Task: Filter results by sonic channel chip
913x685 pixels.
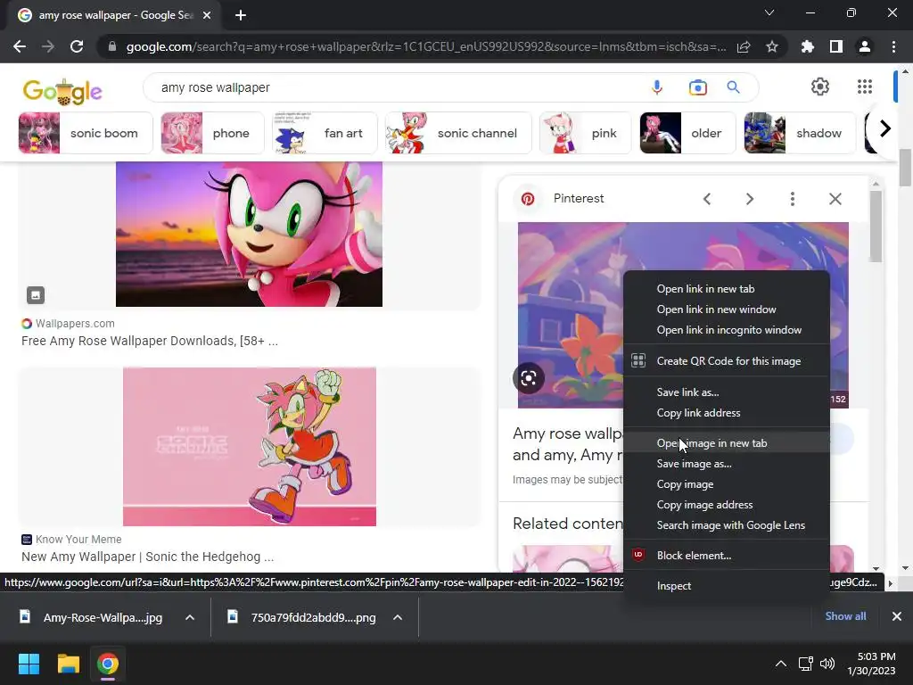Action: [x=458, y=133]
